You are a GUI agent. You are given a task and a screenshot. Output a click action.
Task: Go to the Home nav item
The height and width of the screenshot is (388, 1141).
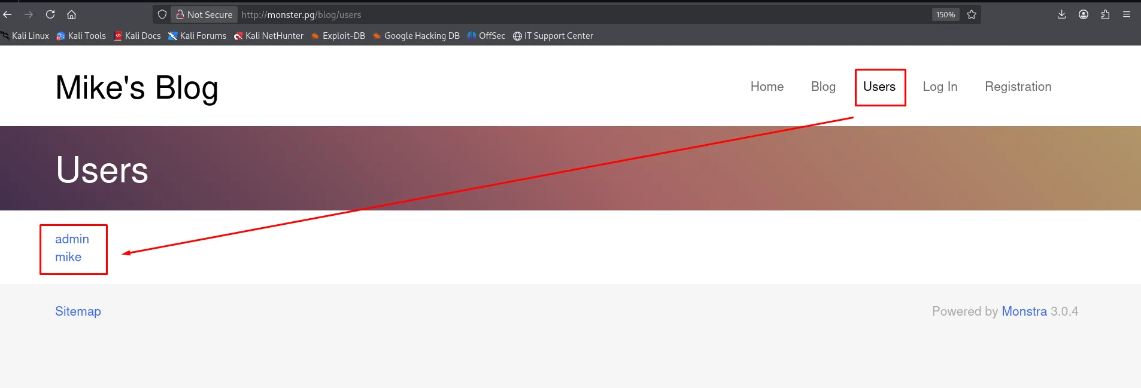pos(767,87)
